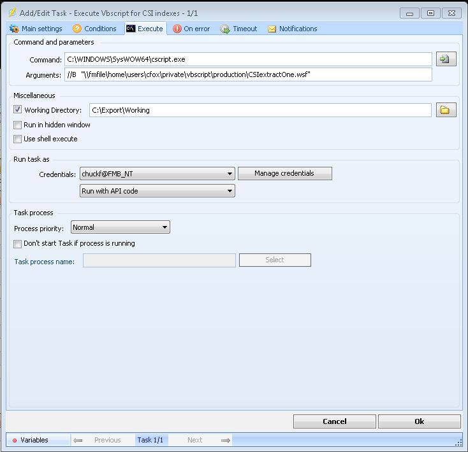Image resolution: width=468 pixels, height=452 pixels.
Task: Open the Notifications tab
Action: (292, 29)
